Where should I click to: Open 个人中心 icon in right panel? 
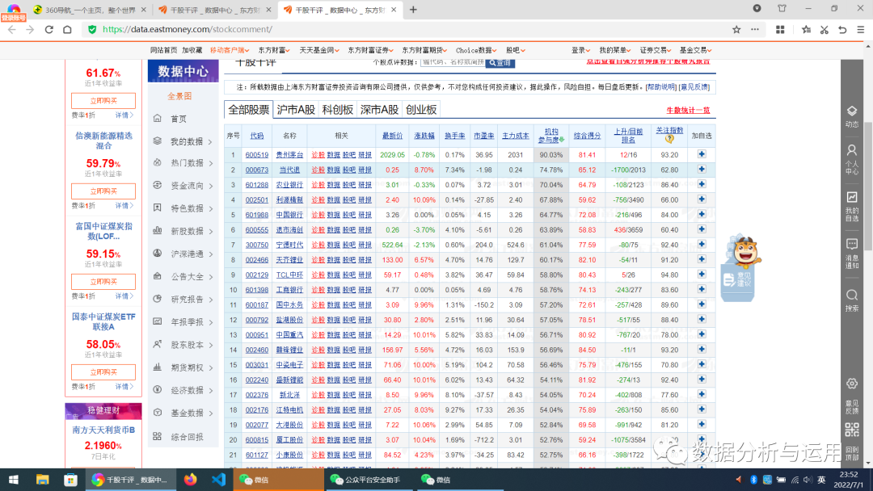pyautogui.click(x=852, y=150)
